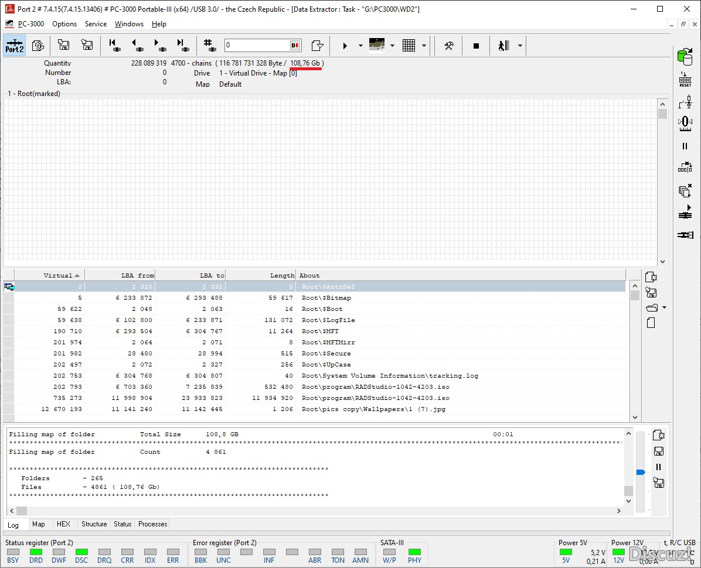Sort by the Virtual column header
Viewport: 701px width, 568px height.
(x=50, y=276)
